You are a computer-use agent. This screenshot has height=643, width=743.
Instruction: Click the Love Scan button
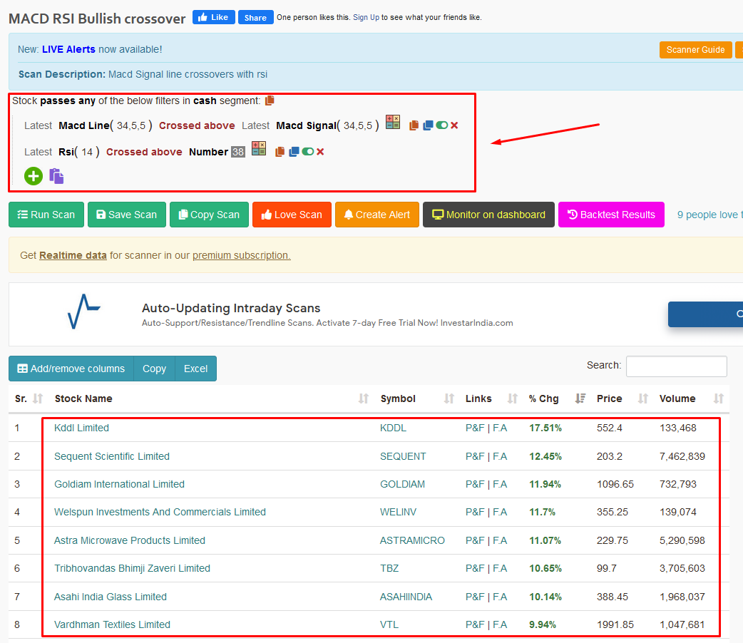point(292,215)
